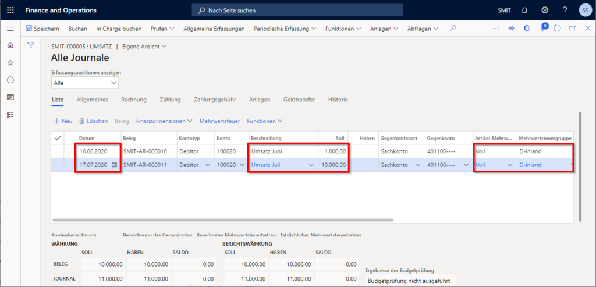This screenshot has height=287, width=596.
Task: Click the Buchen button
Action: pyautogui.click(x=77, y=29)
